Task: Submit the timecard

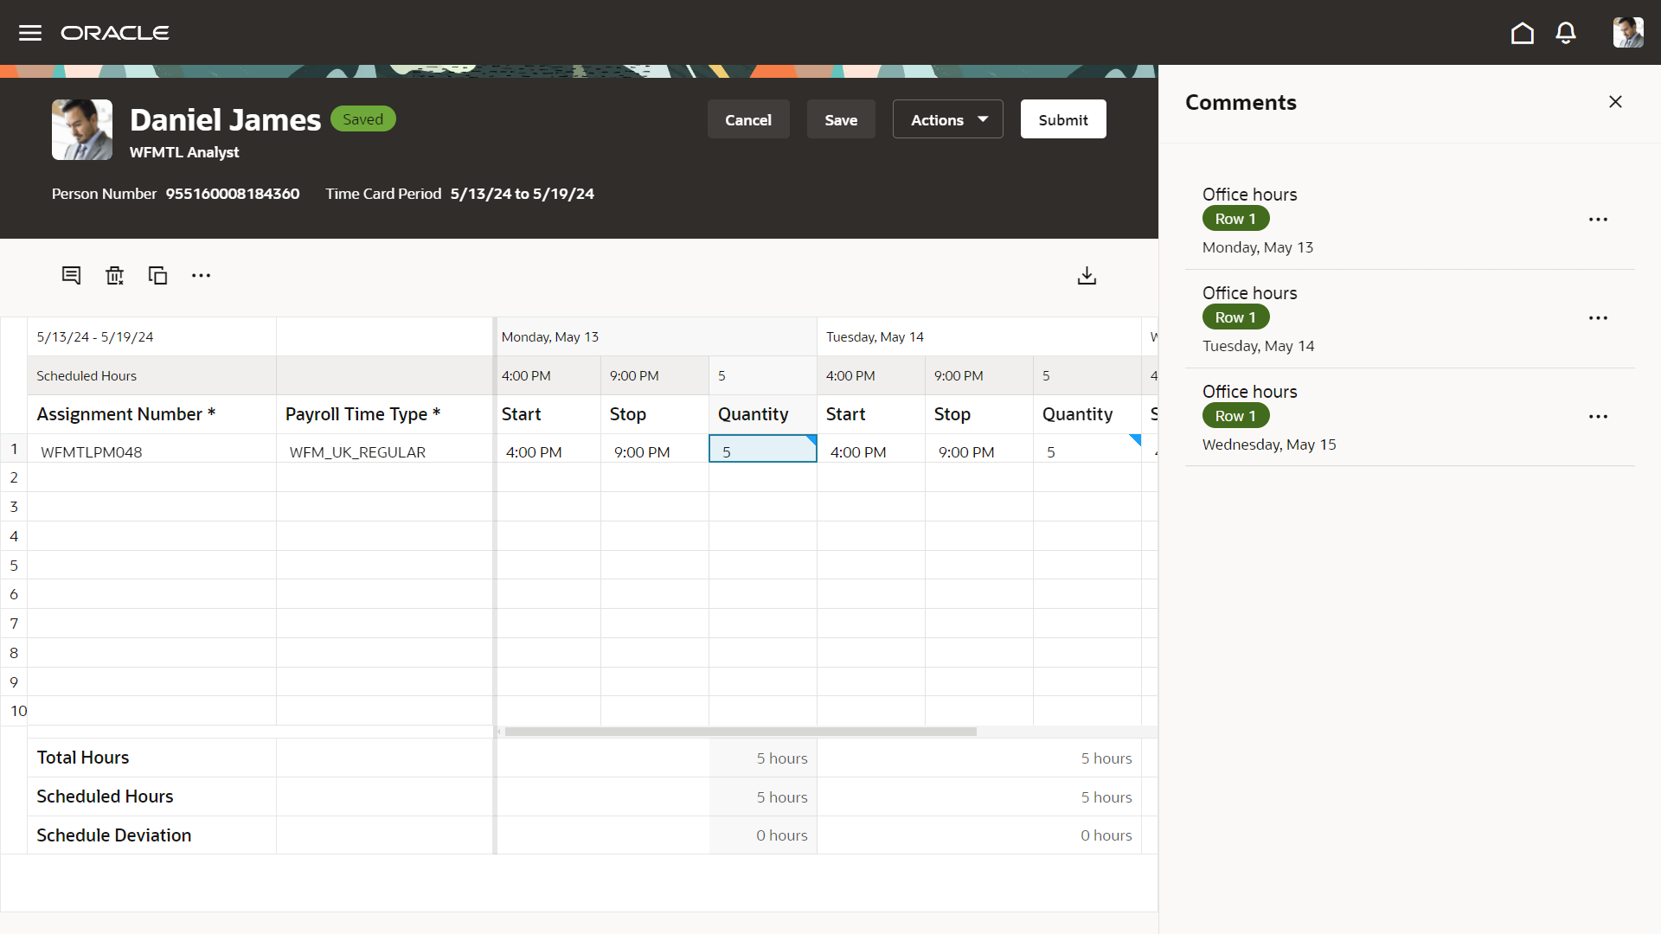Action: pos(1063,119)
